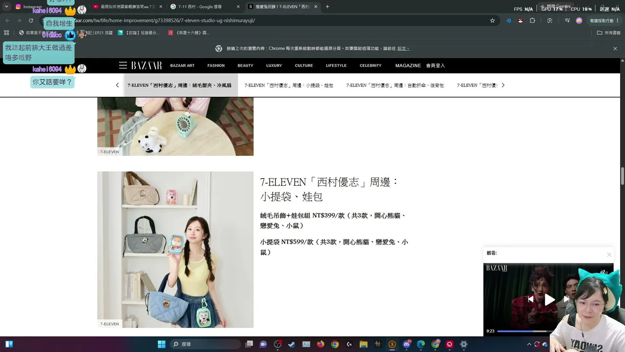The image size is (625, 352).
Task: Open a new browser tab
Action: pos(327,7)
